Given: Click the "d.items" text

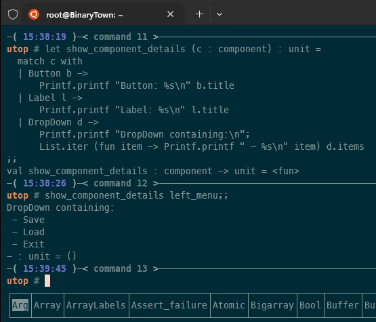Looking at the screenshot, I should [x=346, y=146].
